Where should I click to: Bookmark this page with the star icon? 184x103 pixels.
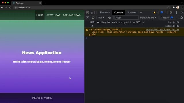pyautogui.click(x=168, y=7)
